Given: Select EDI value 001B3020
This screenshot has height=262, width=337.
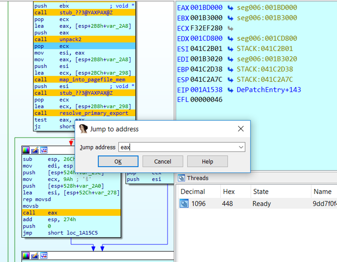Looking at the screenshot, I should pos(206,59).
